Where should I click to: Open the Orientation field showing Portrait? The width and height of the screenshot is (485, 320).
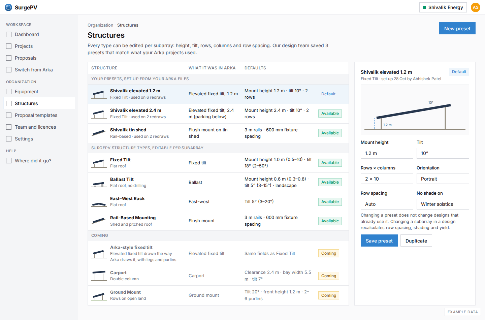coord(443,179)
